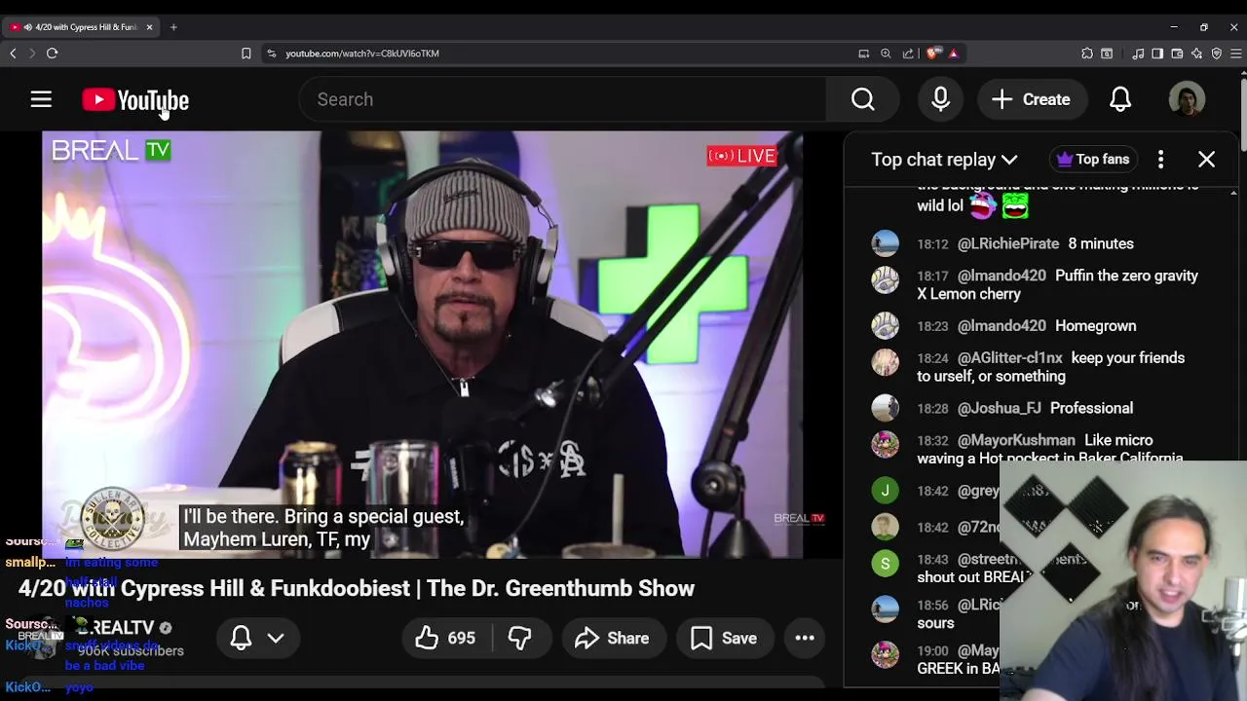This screenshot has width=1247, height=701.
Task: Click the video player
Action: (x=423, y=345)
